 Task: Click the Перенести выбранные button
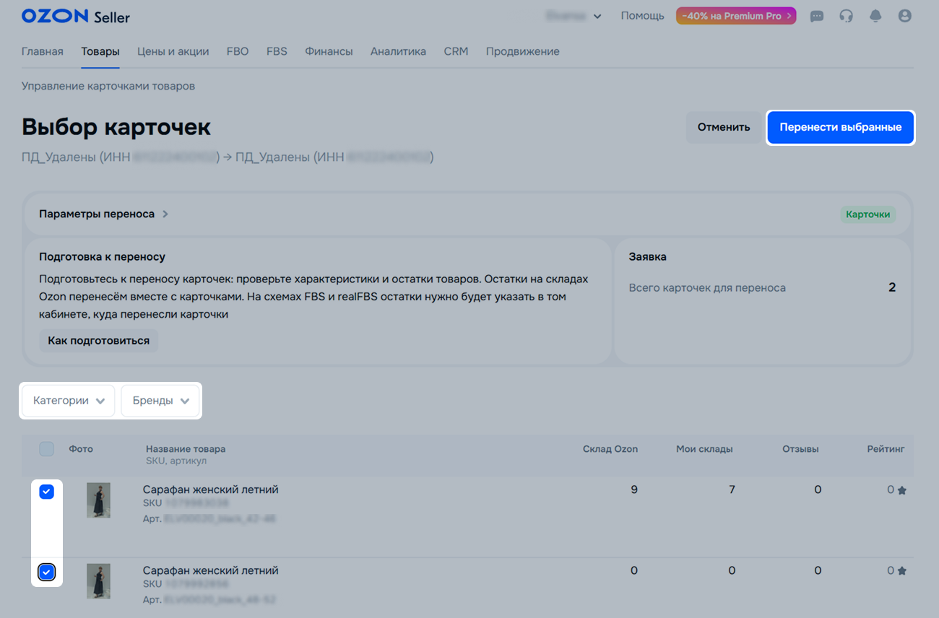(x=840, y=127)
